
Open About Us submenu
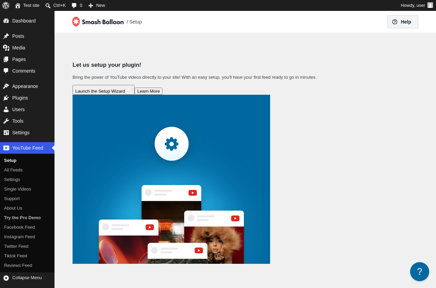pos(27,208)
